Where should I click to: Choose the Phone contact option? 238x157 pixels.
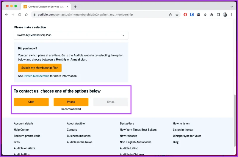tap(71, 102)
